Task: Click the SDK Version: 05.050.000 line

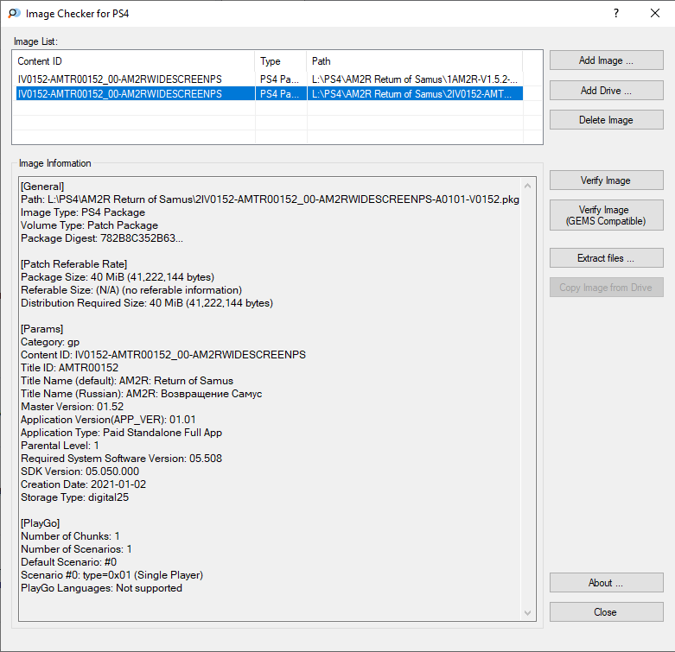Action: [80, 472]
